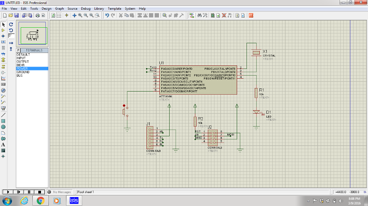Image resolution: width=368 pixels, height=206 pixels.
Task: Select Subcircuit Mode tool
Action: tap(3, 60)
